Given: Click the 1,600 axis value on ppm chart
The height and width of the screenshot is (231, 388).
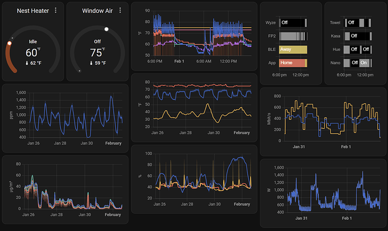Looking at the screenshot, I should coord(21,93).
